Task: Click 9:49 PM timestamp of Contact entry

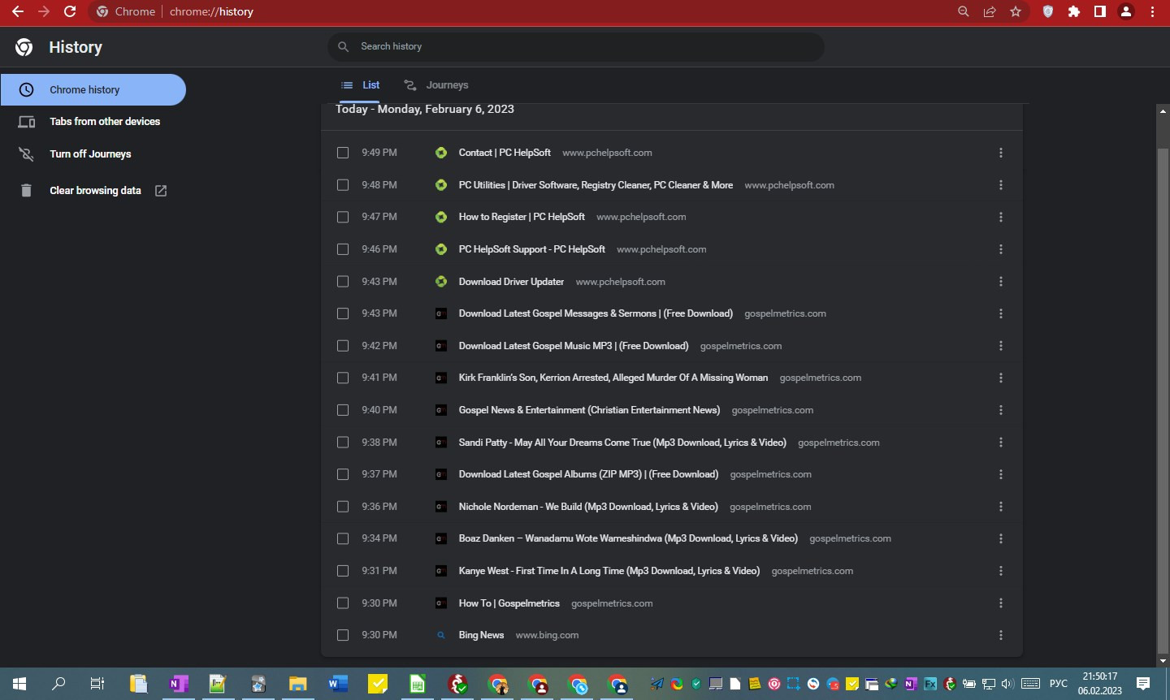Action: tap(379, 153)
